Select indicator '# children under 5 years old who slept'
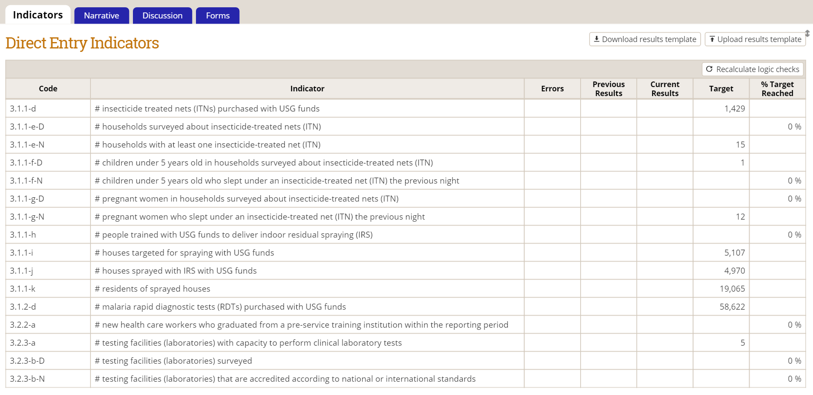Viewport: 813px width, 395px height. click(x=277, y=181)
